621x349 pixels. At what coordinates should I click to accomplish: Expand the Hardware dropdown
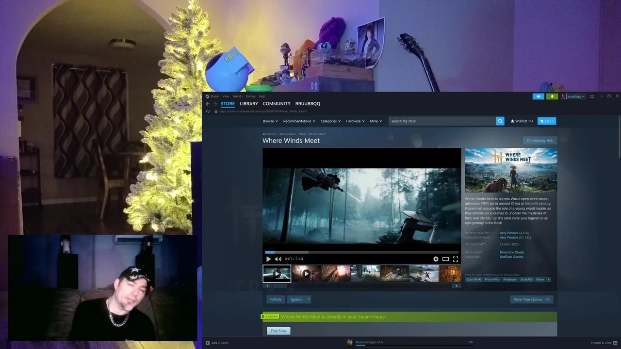[355, 121]
